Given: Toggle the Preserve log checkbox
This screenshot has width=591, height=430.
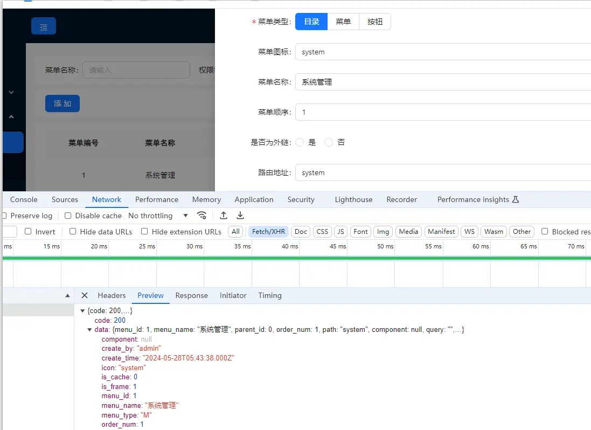Looking at the screenshot, I should tap(4, 216).
